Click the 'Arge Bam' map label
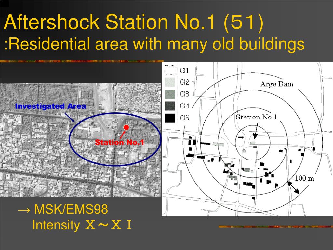The image size is (333, 250). click(277, 84)
